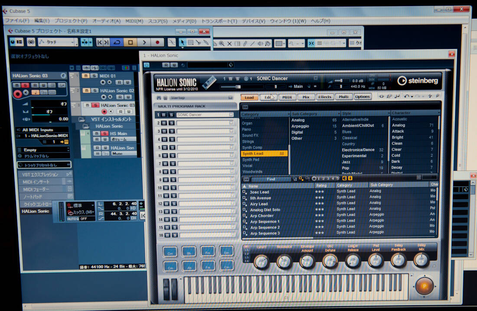477x311 pixels.
Task: Select the Range Selection tool
Action: coord(190,42)
